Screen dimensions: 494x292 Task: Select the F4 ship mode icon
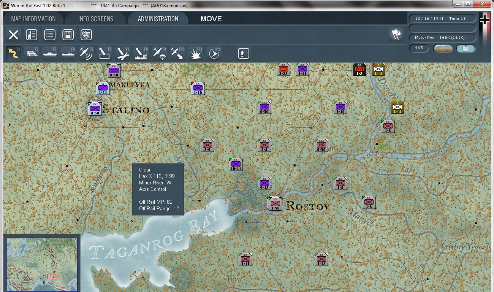pyautogui.click(x=68, y=53)
